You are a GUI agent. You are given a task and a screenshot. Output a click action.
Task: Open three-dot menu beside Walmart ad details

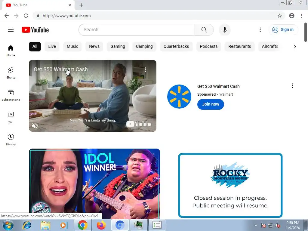pos(292,86)
